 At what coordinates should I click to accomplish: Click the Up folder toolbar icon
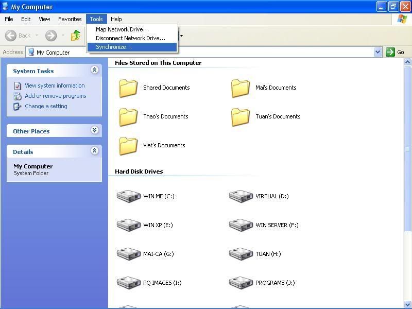[x=76, y=35]
